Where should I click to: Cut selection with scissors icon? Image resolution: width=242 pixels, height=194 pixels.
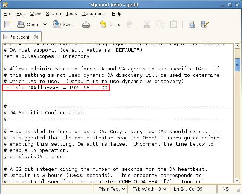point(147,24)
